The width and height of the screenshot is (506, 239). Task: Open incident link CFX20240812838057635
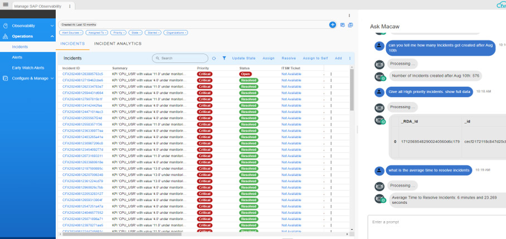pos(82,74)
